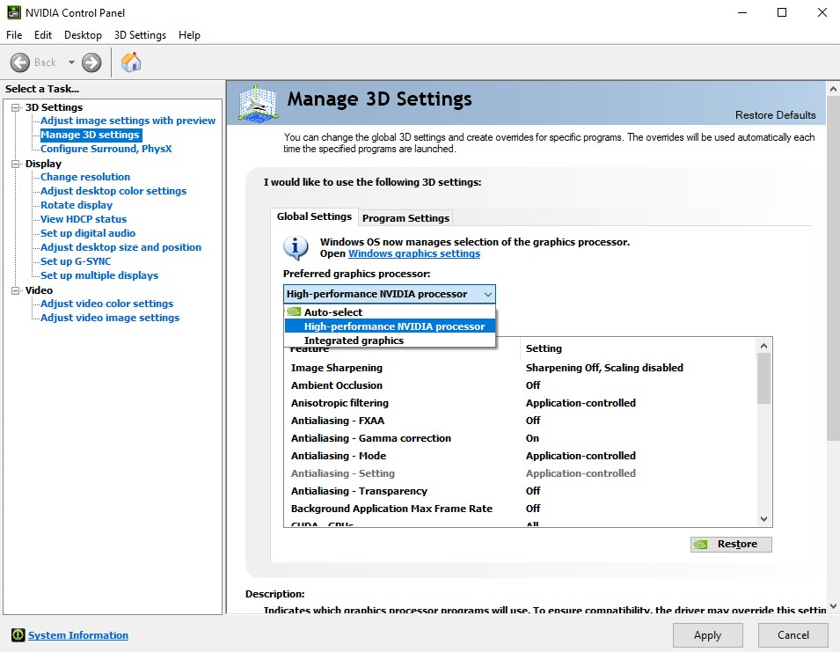Click the Apply button
This screenshot has height=652, width=840.
[707, 635]
